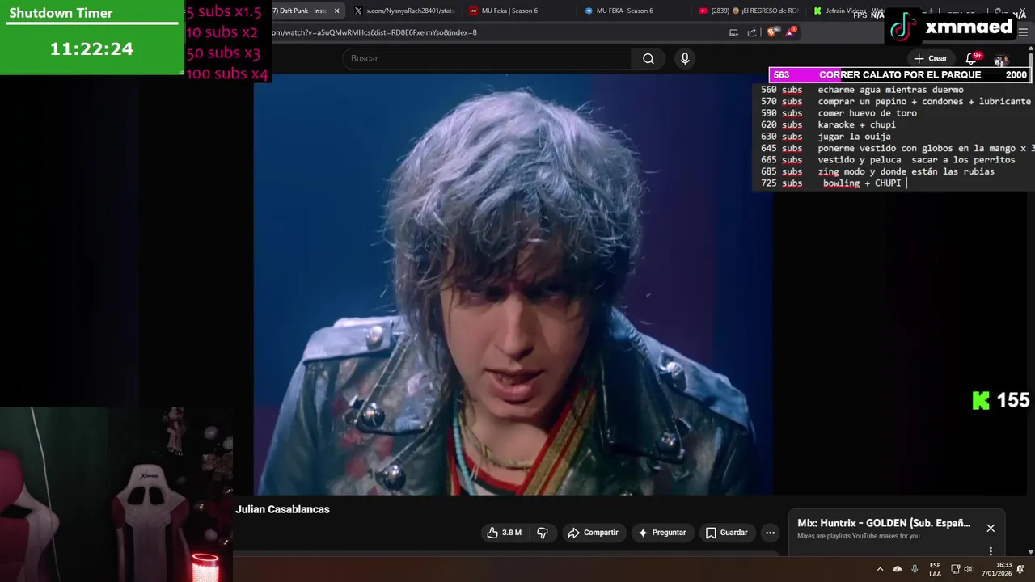Viewport: 1035px width, 582px height.
Task: Click the browser address bar URL
Action: click(x=374, y=32)
